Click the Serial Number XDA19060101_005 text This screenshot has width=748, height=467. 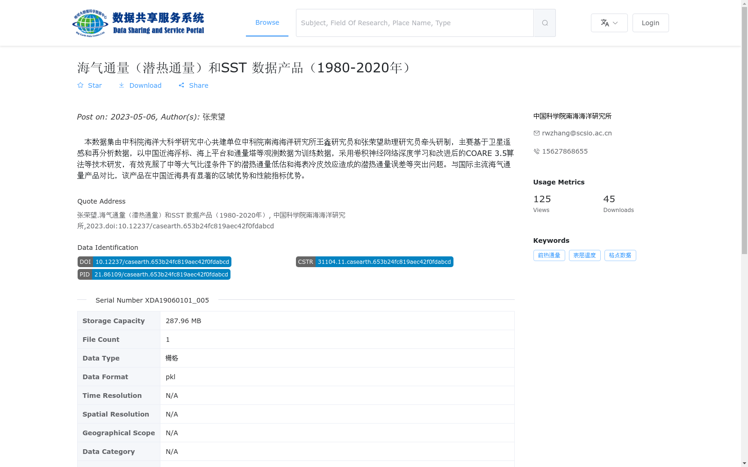[x=152, y=300]
